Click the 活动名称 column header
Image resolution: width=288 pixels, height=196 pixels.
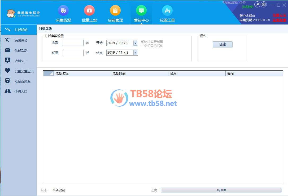click(x=82, y=73)
